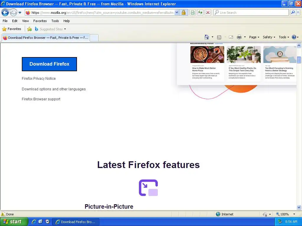This screenshot has height=226, width=302.
Task: Click the scrollbar up arrow
Action: (299, 46)
